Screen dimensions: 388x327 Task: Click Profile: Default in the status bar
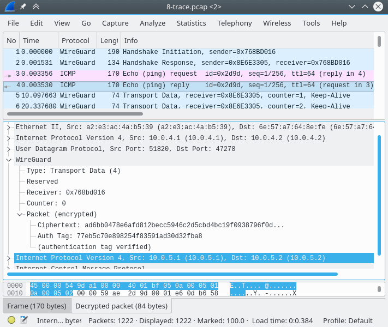[348, 320]
